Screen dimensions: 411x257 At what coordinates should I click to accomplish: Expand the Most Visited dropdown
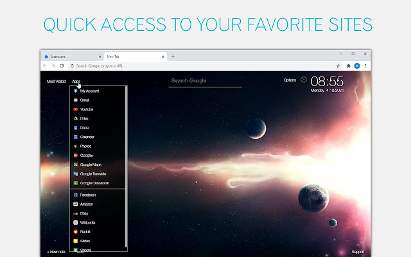pos(56,82)
